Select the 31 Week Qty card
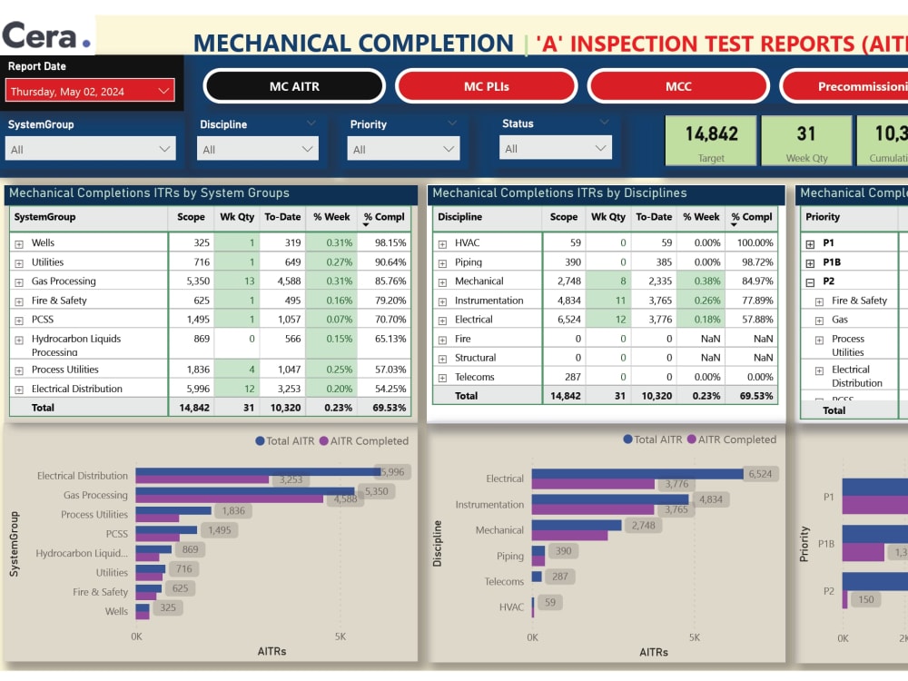The image size is (908, 681). coord(806,141)
